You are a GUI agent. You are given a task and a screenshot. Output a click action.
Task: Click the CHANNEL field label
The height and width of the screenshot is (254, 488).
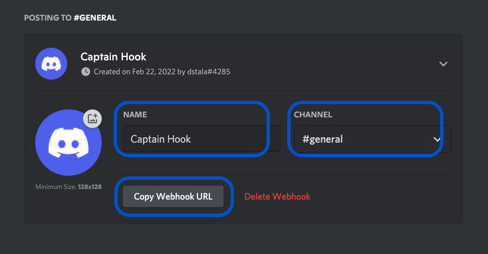(313, 115)
